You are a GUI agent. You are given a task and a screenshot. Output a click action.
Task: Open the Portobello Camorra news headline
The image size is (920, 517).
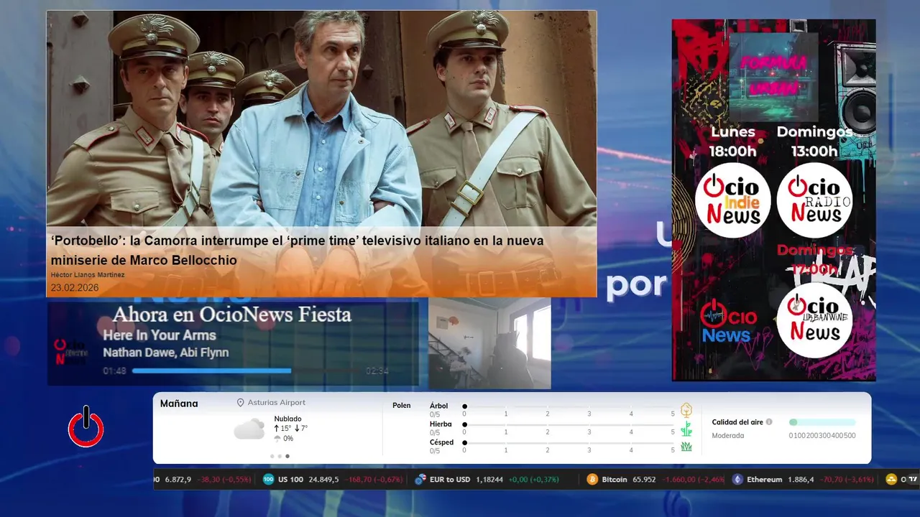(x=297, y=250)
